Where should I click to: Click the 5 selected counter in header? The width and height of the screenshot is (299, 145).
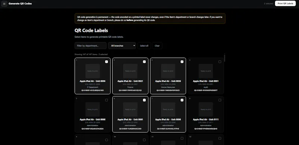pos(268,4)
